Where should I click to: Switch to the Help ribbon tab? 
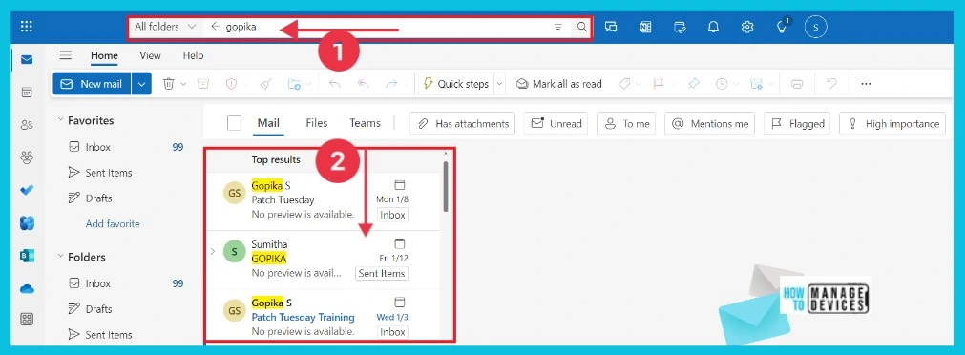coord(193,55)
